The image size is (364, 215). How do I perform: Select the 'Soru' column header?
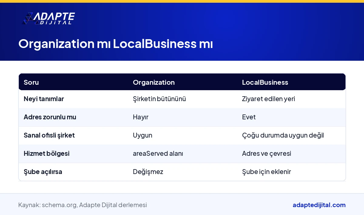tap(31, 82)
